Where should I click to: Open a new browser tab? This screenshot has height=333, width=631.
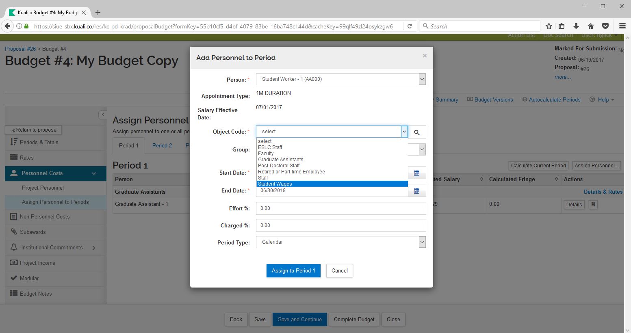98,13
